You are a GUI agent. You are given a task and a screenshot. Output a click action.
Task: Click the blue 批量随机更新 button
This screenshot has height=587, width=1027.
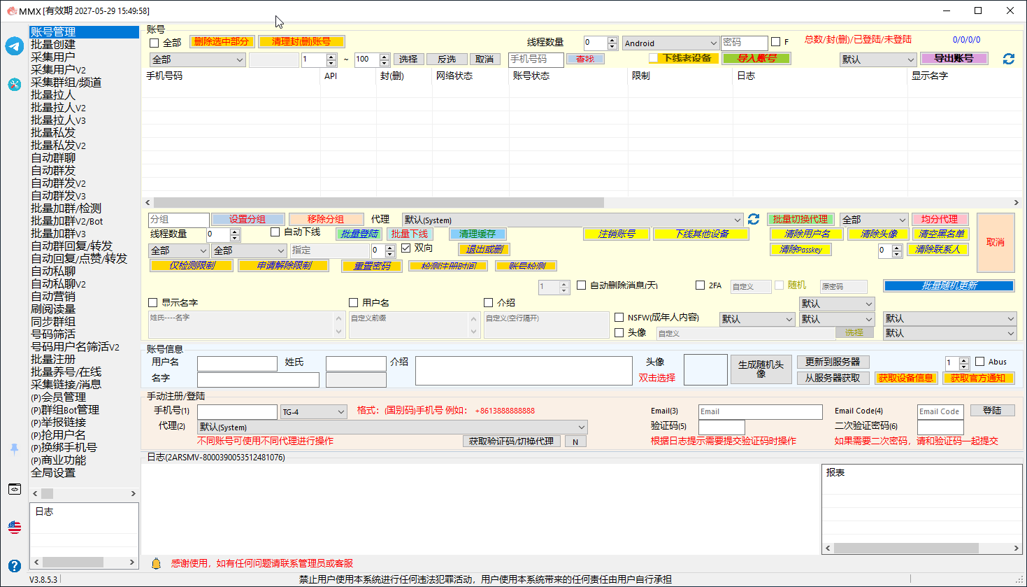point(949,285)
